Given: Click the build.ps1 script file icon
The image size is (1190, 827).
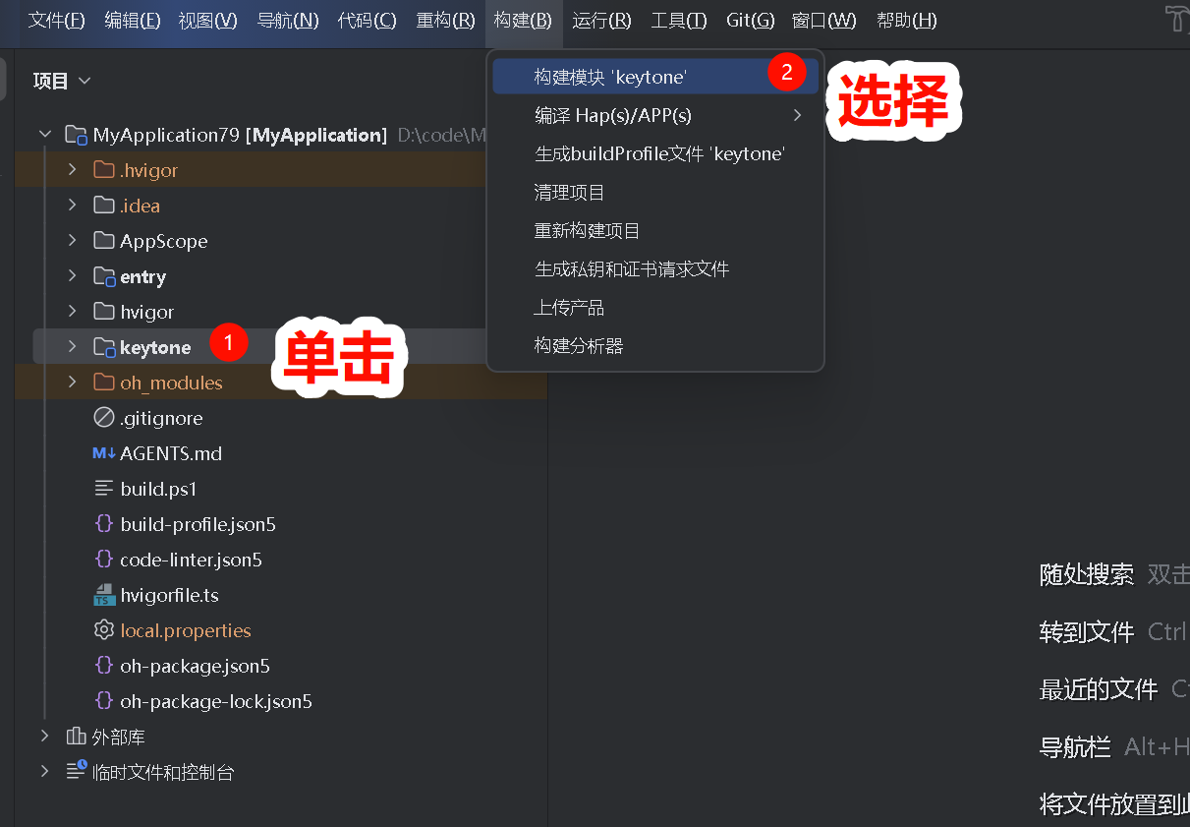Looking at the screenshot, I should 104,489.
